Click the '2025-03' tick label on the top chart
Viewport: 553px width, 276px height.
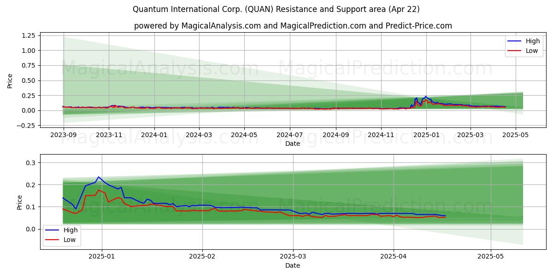point(471,134)
